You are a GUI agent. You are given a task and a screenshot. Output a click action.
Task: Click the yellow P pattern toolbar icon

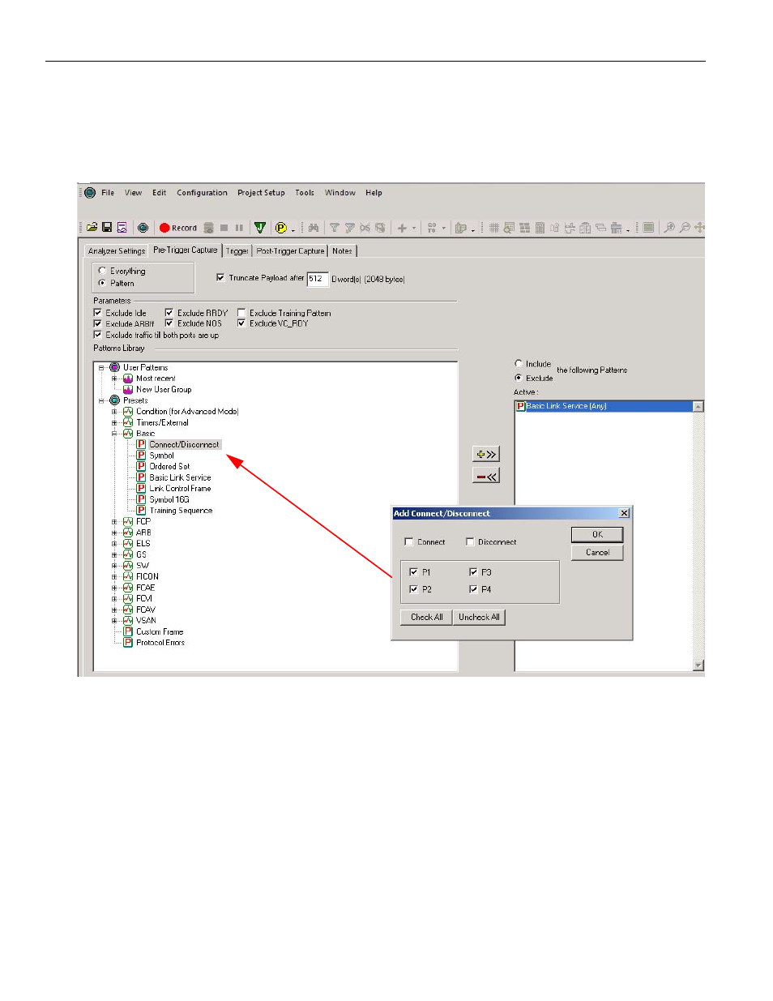pos(281,228)
